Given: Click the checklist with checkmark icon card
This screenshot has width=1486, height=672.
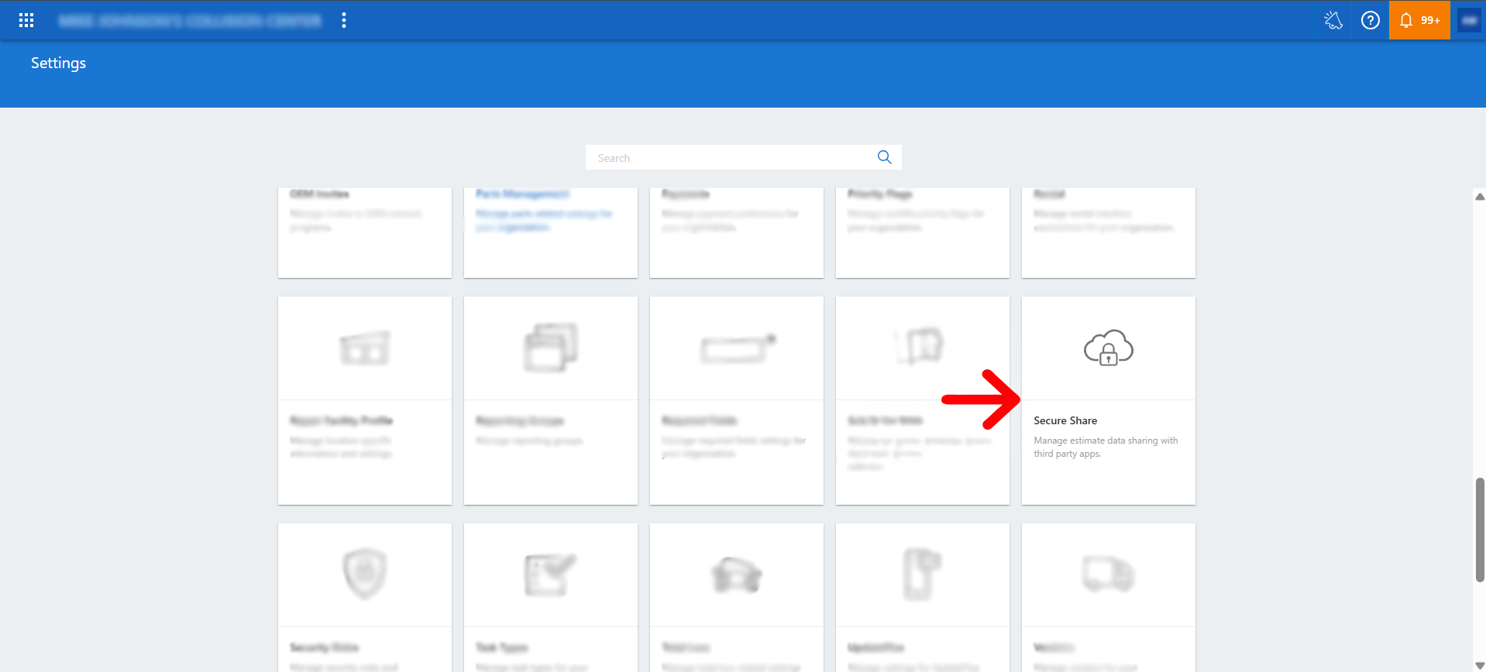Looking at the screenshot, I should click(x=551, y=598).
